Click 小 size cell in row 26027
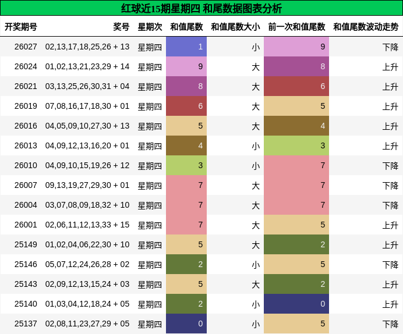The height and width of the screenshot is (334, 403). click(256, 47)
